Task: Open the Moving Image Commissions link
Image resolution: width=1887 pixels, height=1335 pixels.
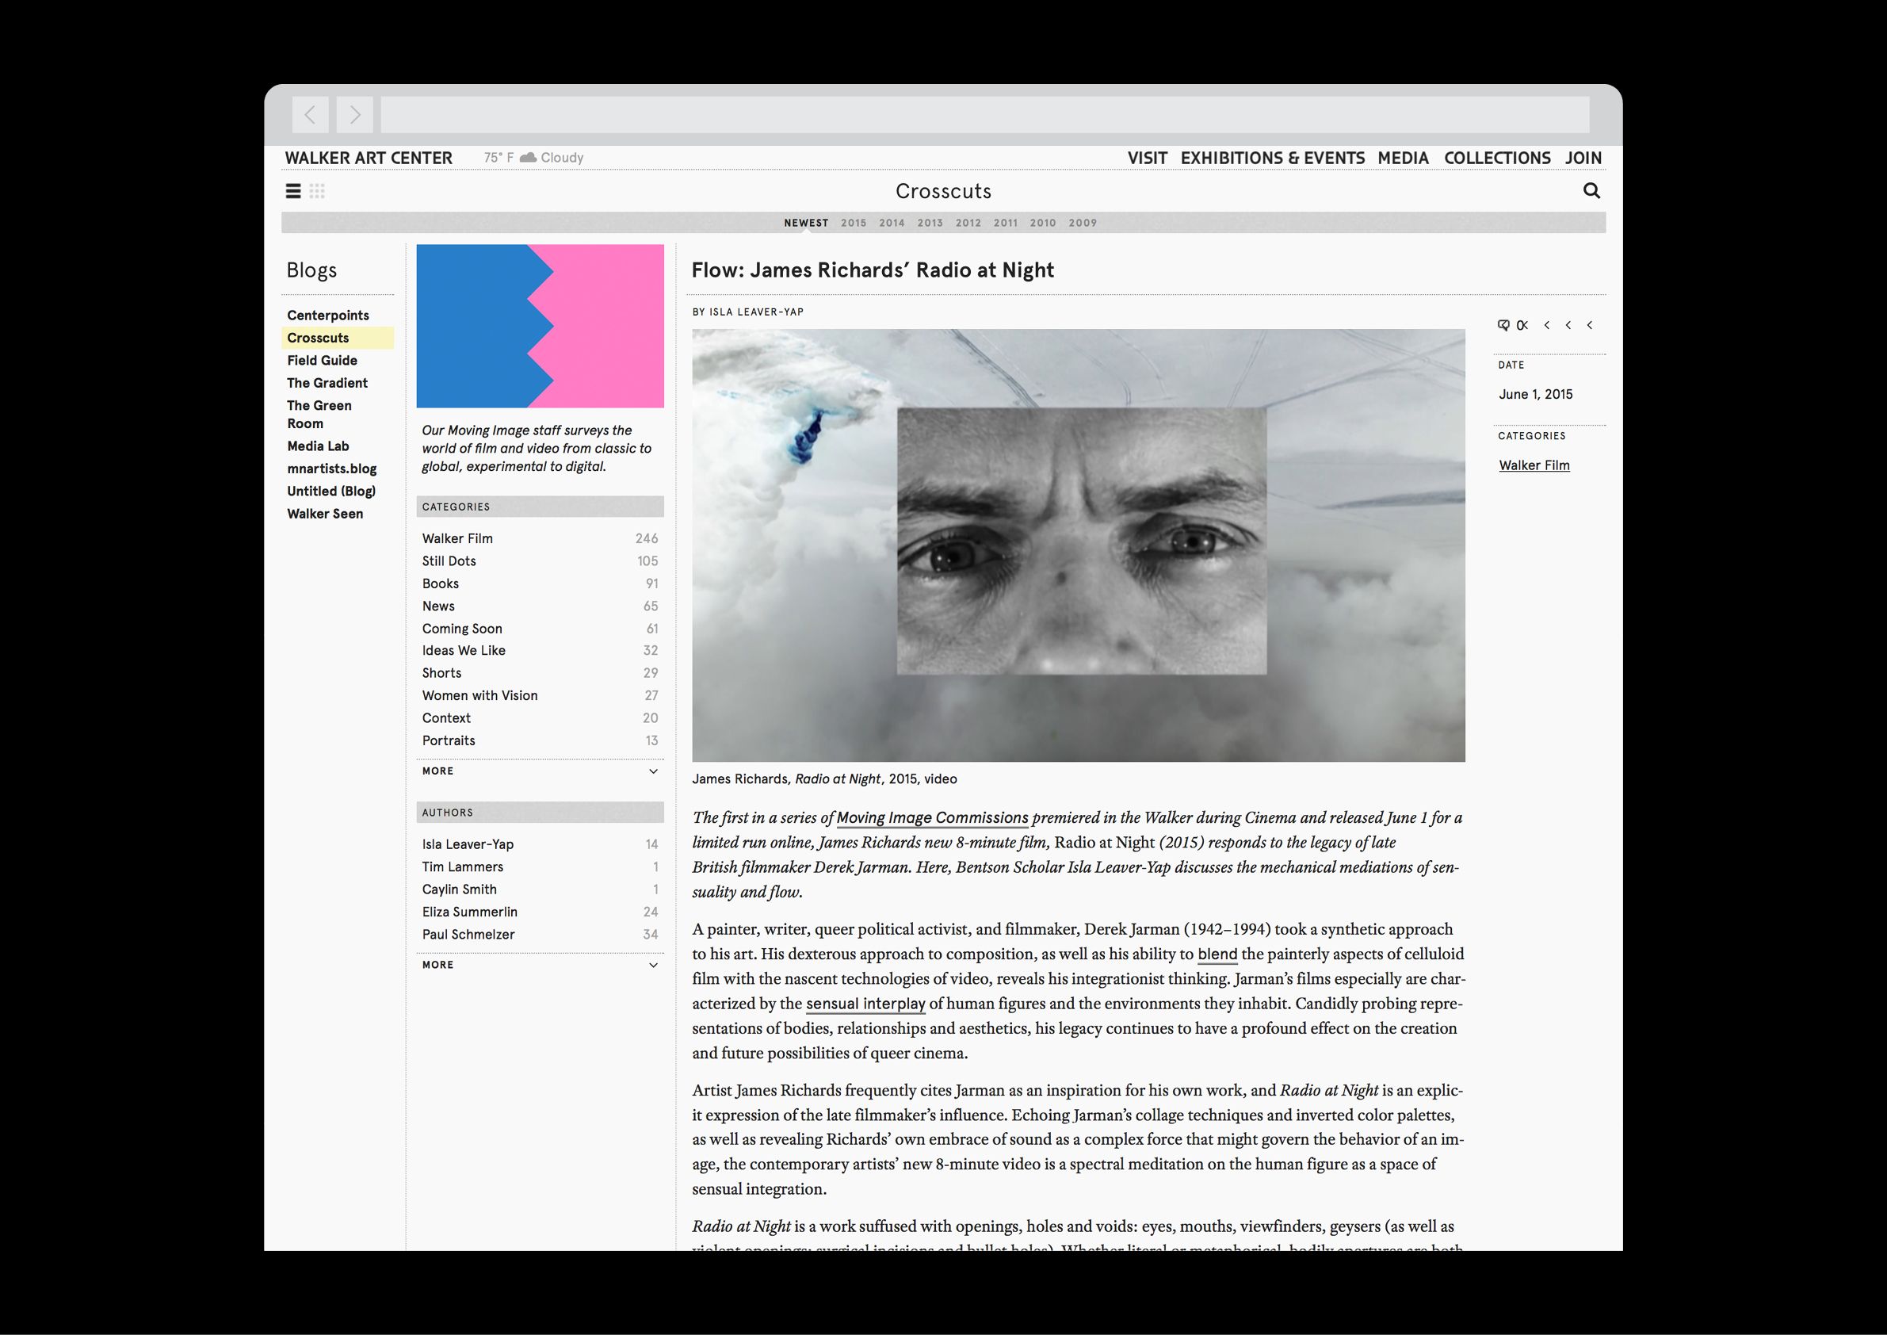Action: (x=932, y=818)
